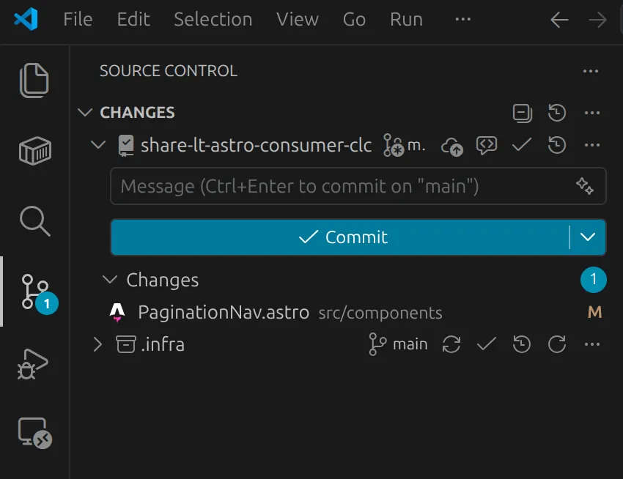Open the Explorer view in activity bar
This screenshot has width=623, height=479.
(34, 81)
